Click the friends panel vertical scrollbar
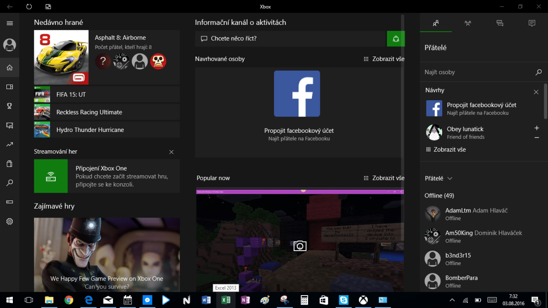Screen dimensions: 548x308 [545, 101]
